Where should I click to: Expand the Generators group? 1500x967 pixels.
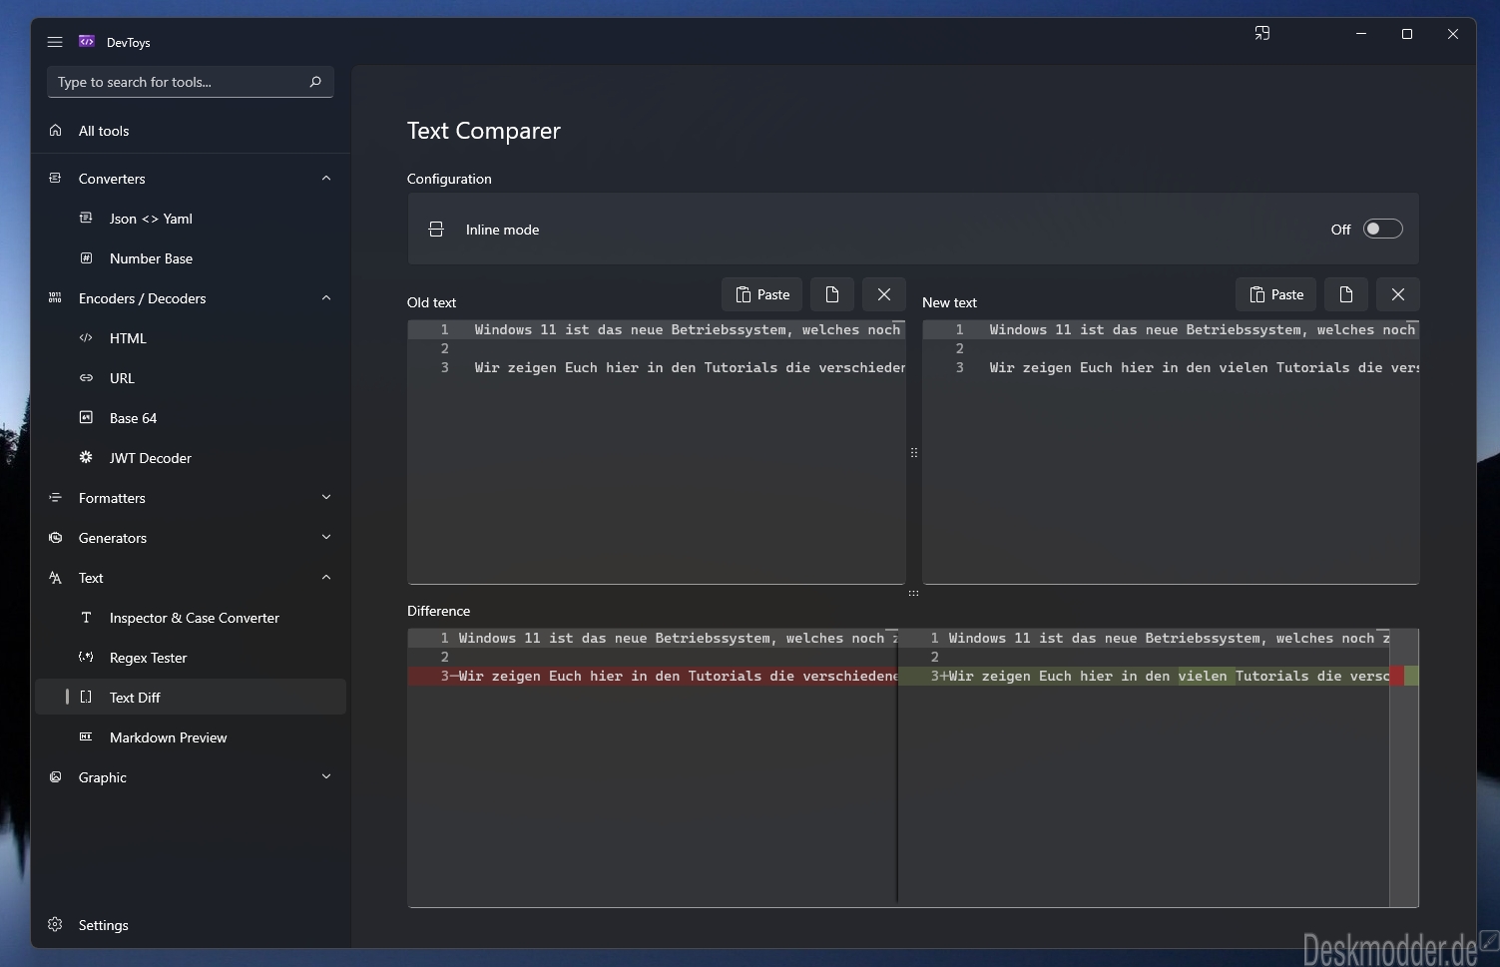click(326, 538)
